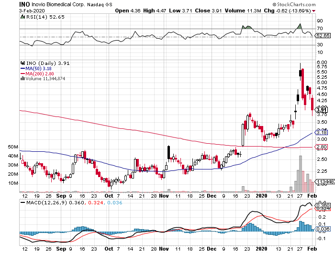Click the High 4.47 value
This screenshot has height=253, width=335.
point(155,11)
